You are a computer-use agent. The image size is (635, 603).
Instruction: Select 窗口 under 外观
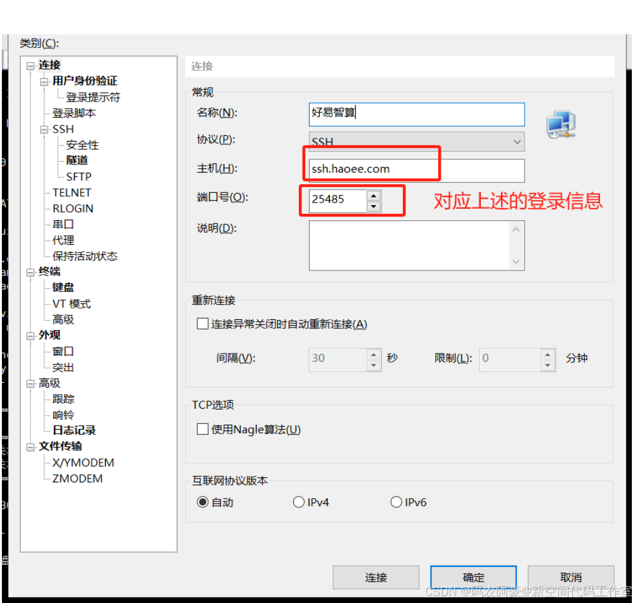click(63, 352)
